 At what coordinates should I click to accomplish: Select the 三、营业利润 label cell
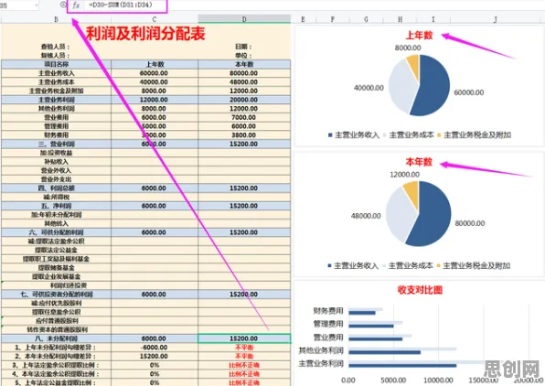click(x=57, y=144)
